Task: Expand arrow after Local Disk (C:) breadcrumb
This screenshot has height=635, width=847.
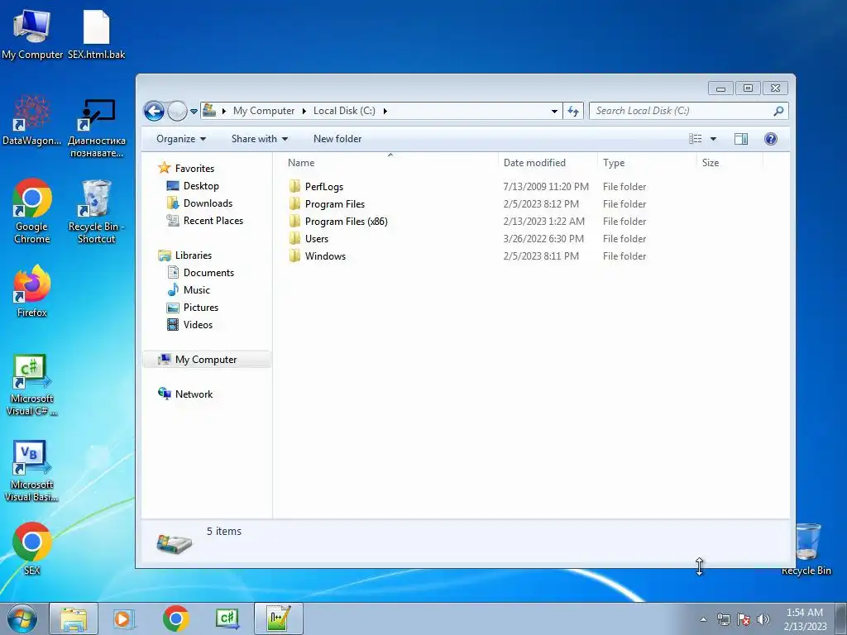Action: point(385,112)
